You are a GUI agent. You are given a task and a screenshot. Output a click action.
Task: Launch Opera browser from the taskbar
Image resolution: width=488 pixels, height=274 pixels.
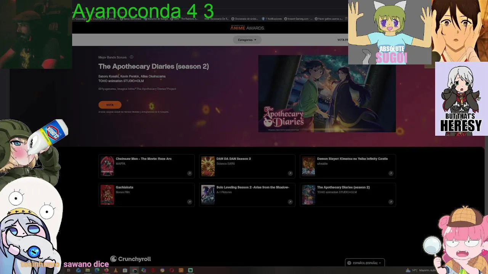pos(172,270)
